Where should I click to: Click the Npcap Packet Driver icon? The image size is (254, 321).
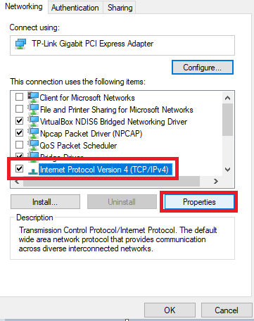click(x=33, y=133)
